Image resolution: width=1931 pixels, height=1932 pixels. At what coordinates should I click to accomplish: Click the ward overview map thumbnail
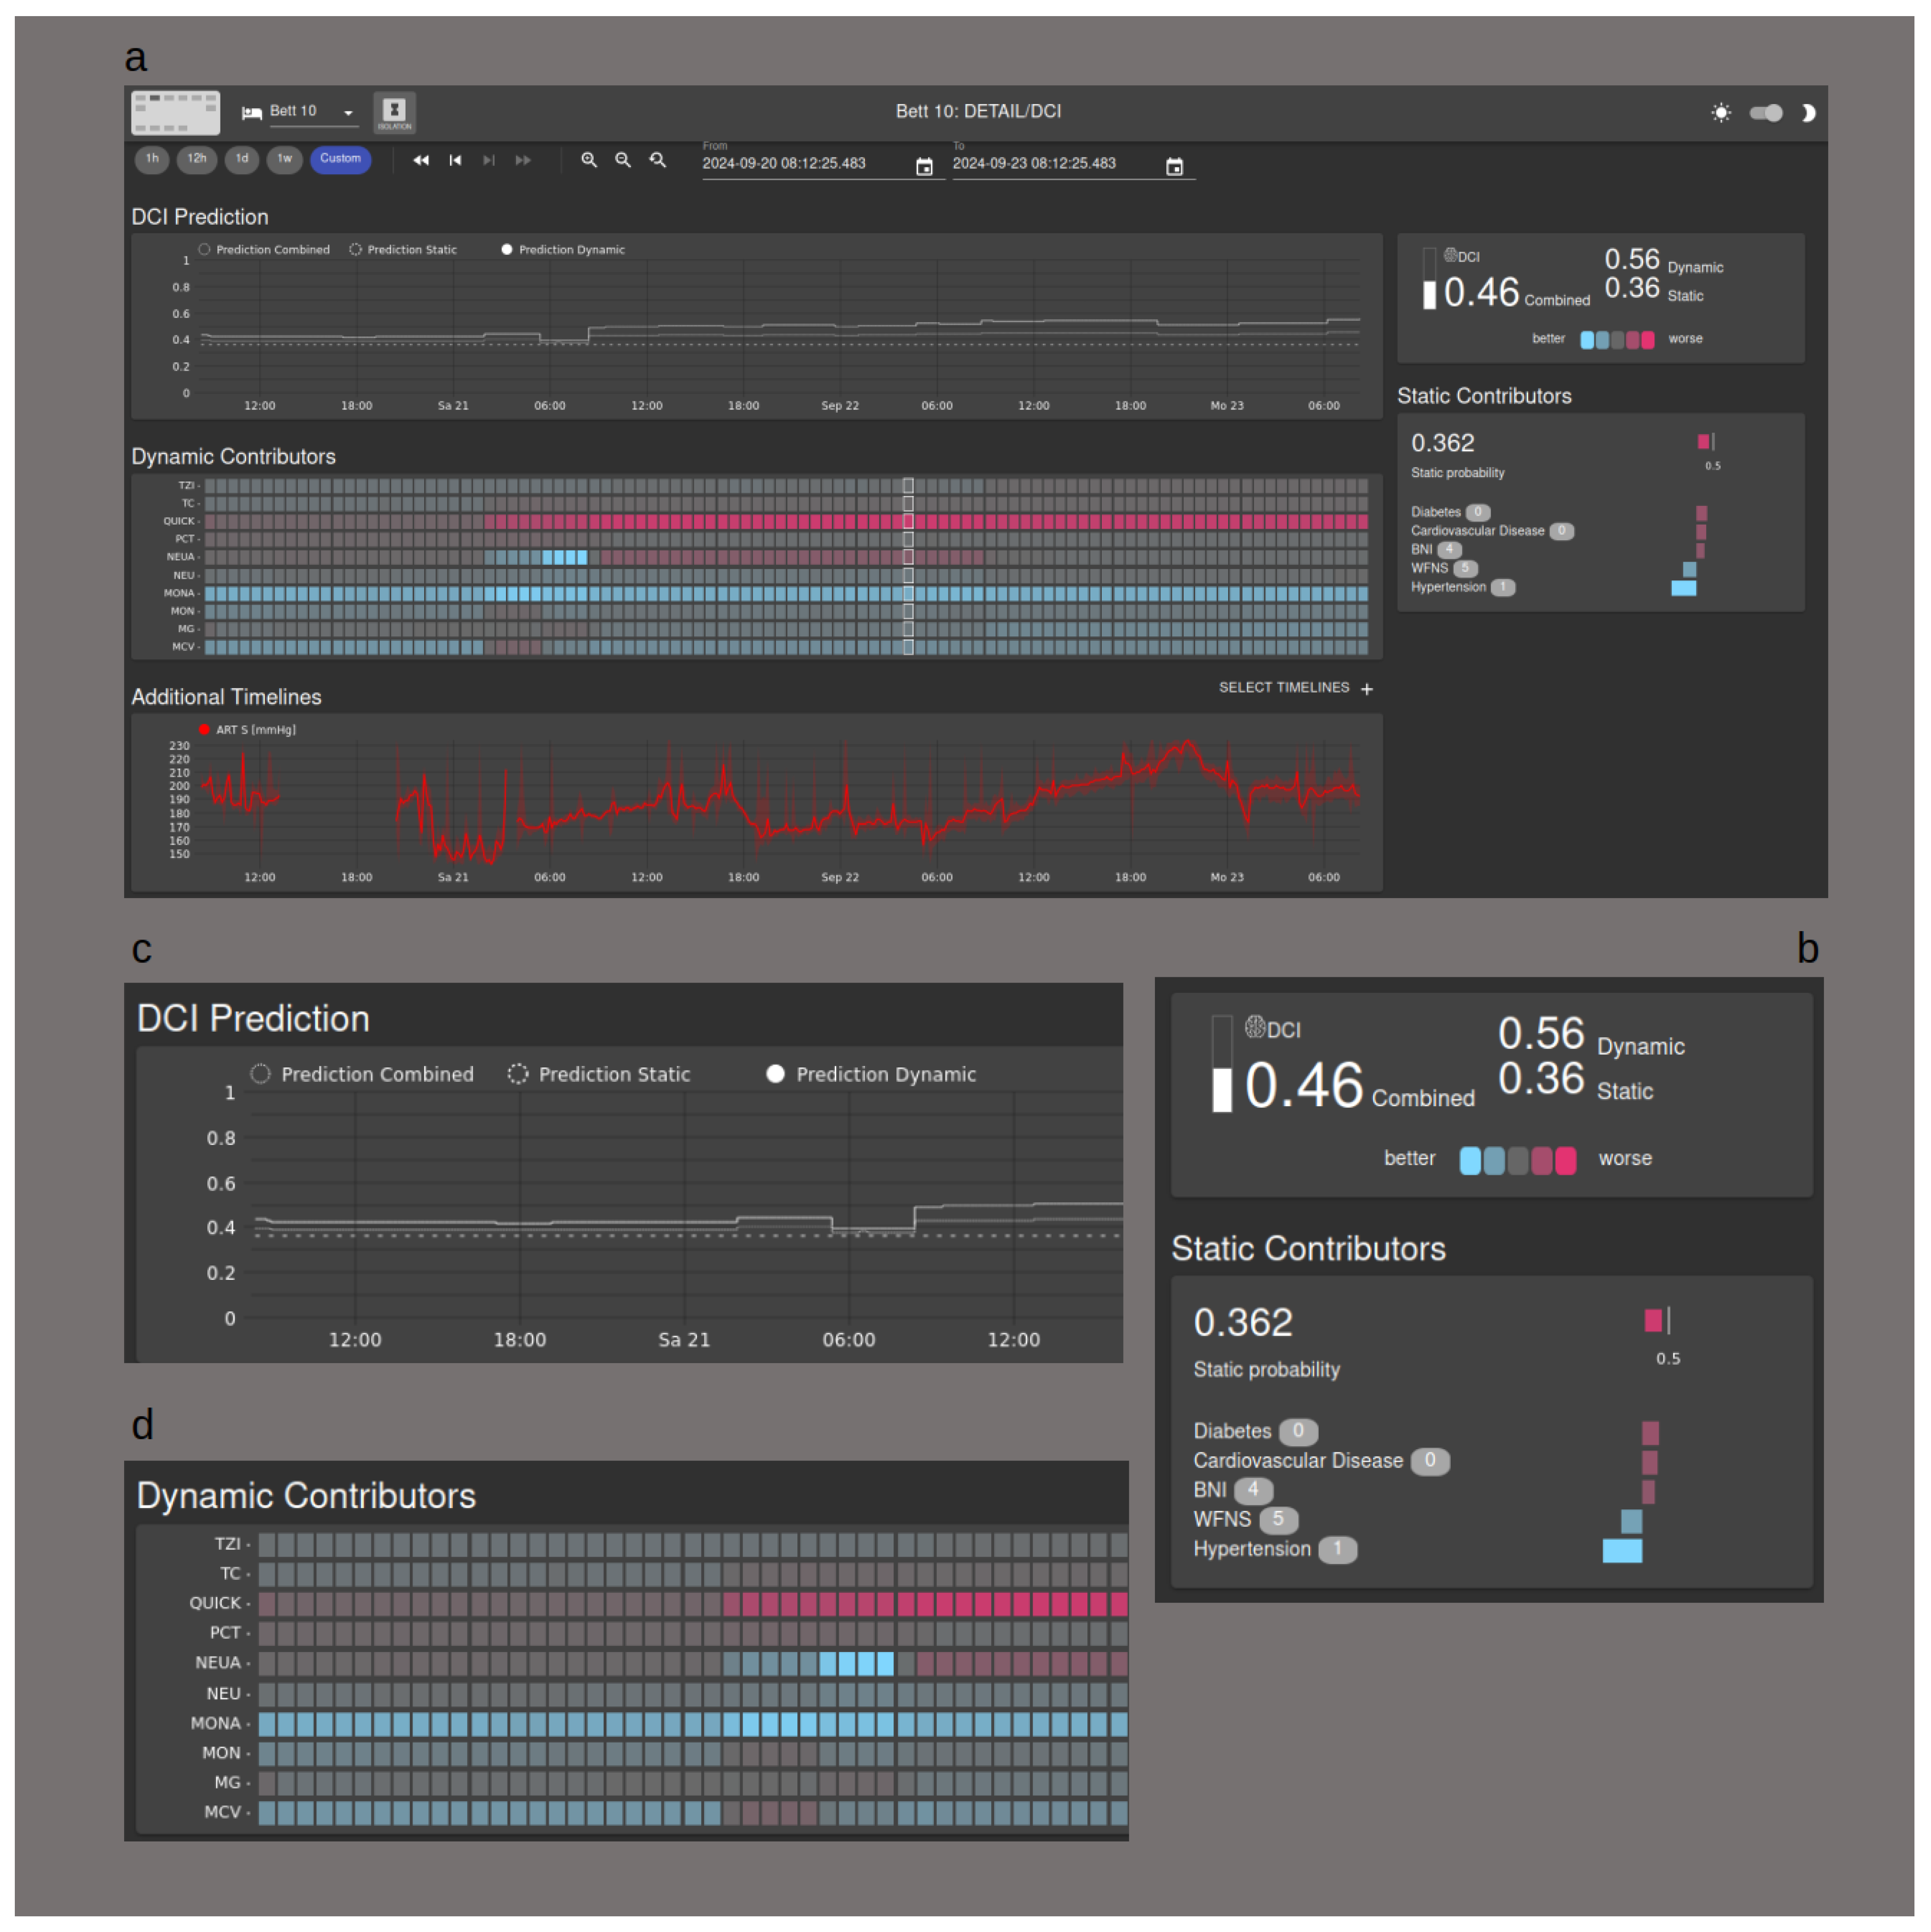175,112
